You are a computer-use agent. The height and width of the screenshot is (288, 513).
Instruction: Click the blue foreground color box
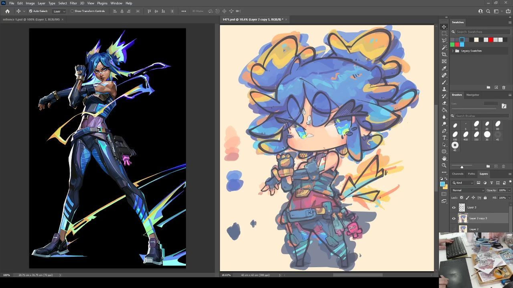pos(442,184)
